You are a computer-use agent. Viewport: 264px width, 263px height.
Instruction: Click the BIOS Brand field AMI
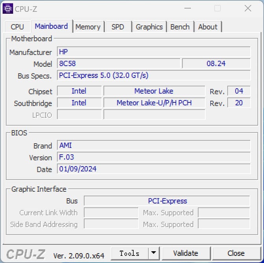click(x=154, y=145)
